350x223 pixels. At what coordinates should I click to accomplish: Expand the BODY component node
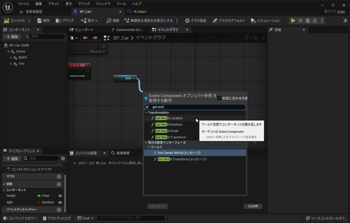[11, 57]
